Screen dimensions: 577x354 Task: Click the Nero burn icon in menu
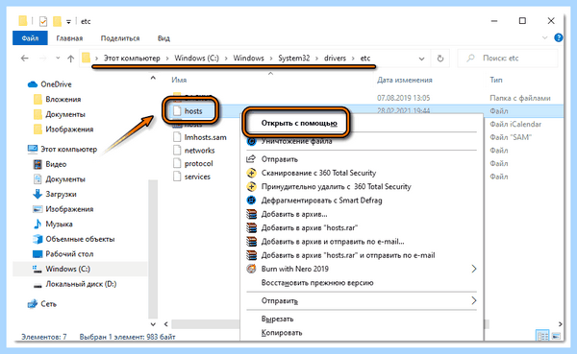251,269
